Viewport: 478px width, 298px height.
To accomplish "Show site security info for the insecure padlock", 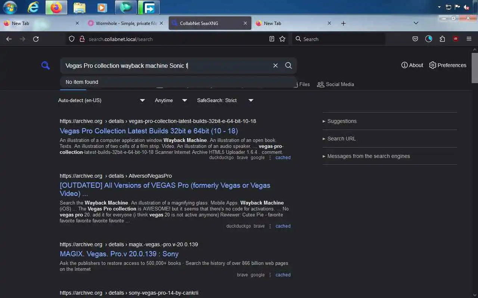I will [82, 39].
